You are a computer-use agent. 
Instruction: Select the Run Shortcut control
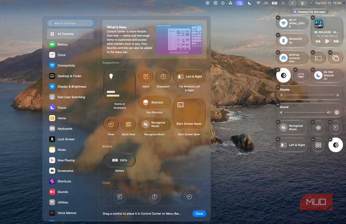[x=154, y=102]
